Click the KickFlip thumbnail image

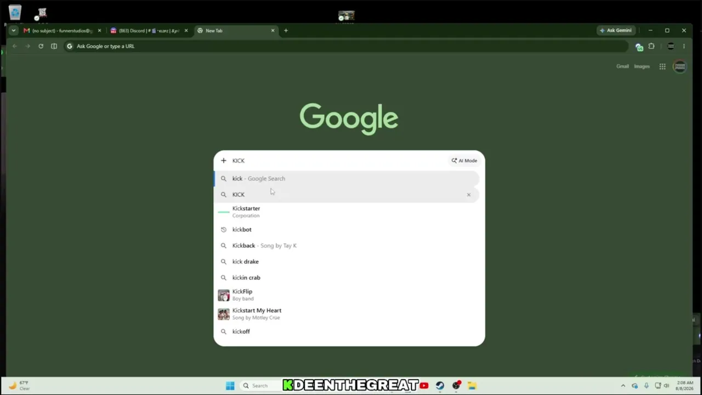(x=224, y=295)
